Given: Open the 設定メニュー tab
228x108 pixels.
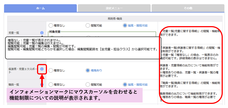Looking at the screenshot, I should [114, 8].
